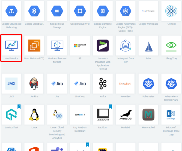Select the Kubernetes app icon
Screen dimensions: 182x151
148,84
